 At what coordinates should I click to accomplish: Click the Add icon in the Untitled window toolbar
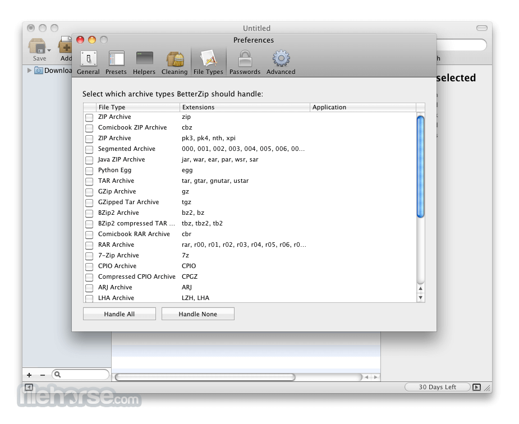point(66,46)
